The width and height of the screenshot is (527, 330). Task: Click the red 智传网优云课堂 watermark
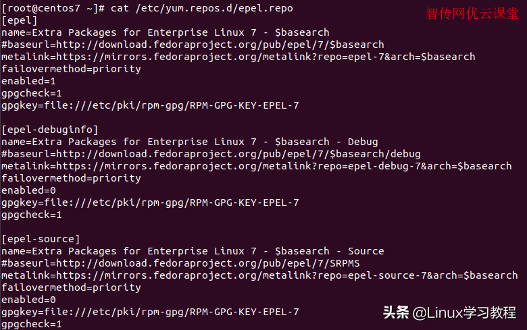click(472, 13)
